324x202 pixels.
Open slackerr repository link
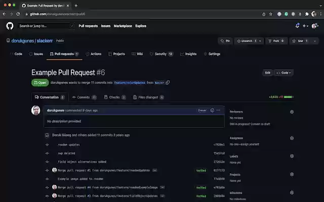[45, 41]
